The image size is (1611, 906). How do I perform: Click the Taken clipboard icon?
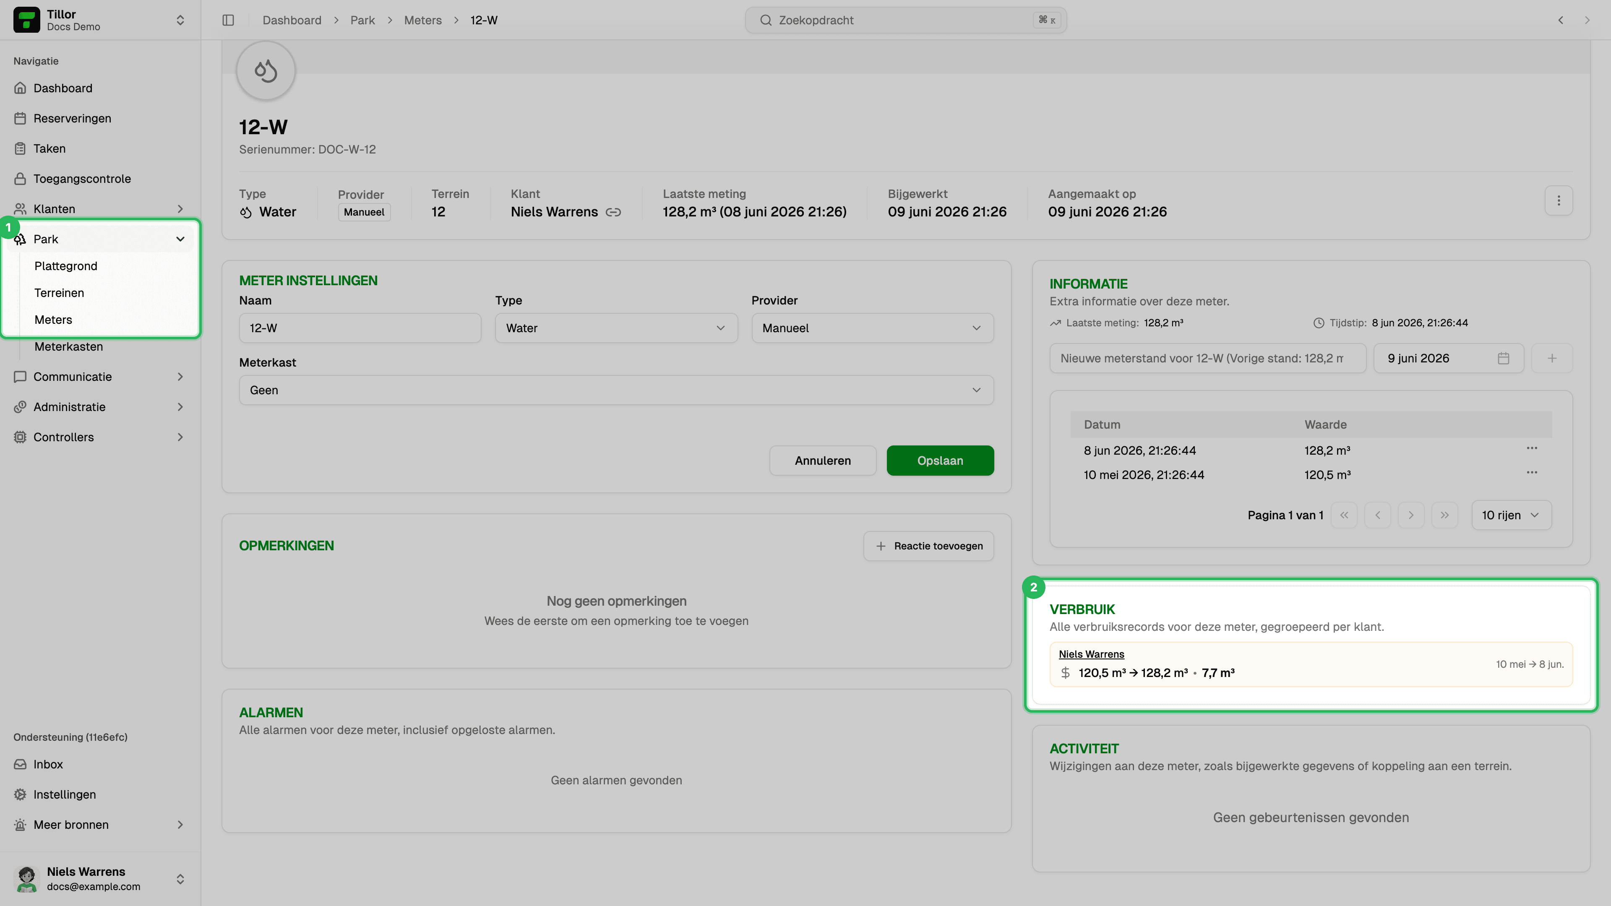click(20, 148)
